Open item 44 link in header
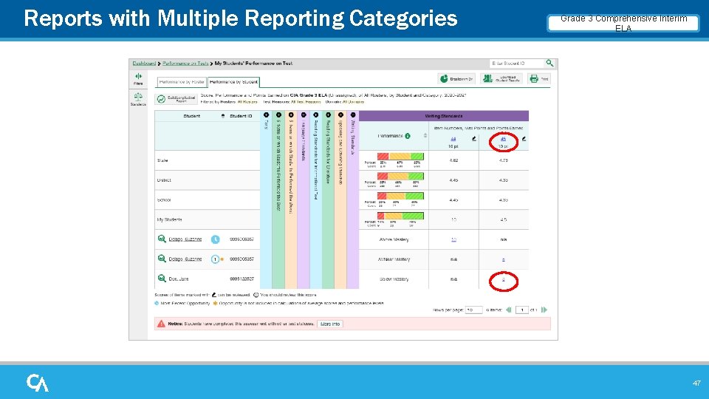 pyautogui.click(x=453, y=139)
